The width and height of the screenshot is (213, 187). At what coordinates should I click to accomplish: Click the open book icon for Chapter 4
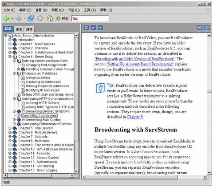coord(15,57)
